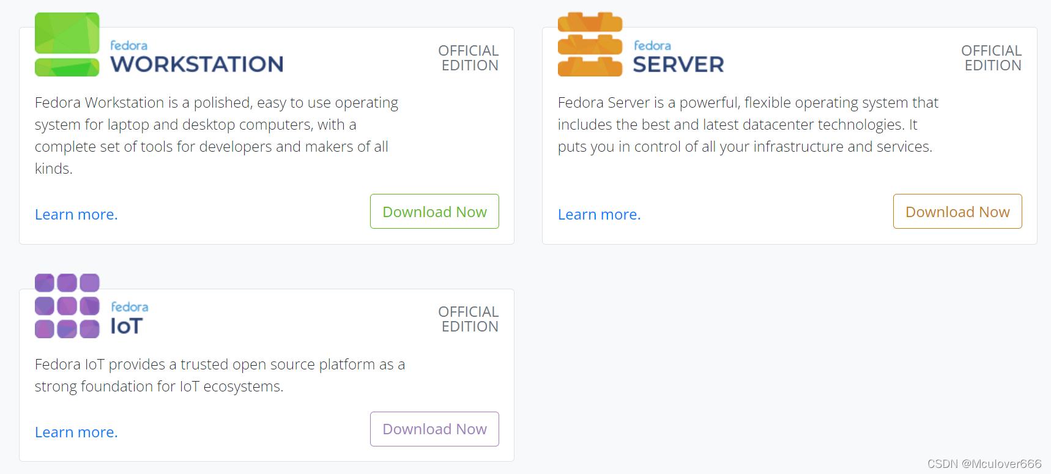Image resolution: width=1051 pixels, height=474 pixels.
Task: Click the purple Fedora IoT logo icon
Action: [x=67, y=306]
